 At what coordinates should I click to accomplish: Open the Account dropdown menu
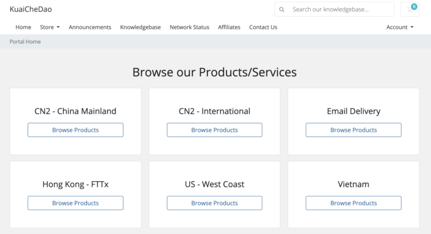coord(400,27)
